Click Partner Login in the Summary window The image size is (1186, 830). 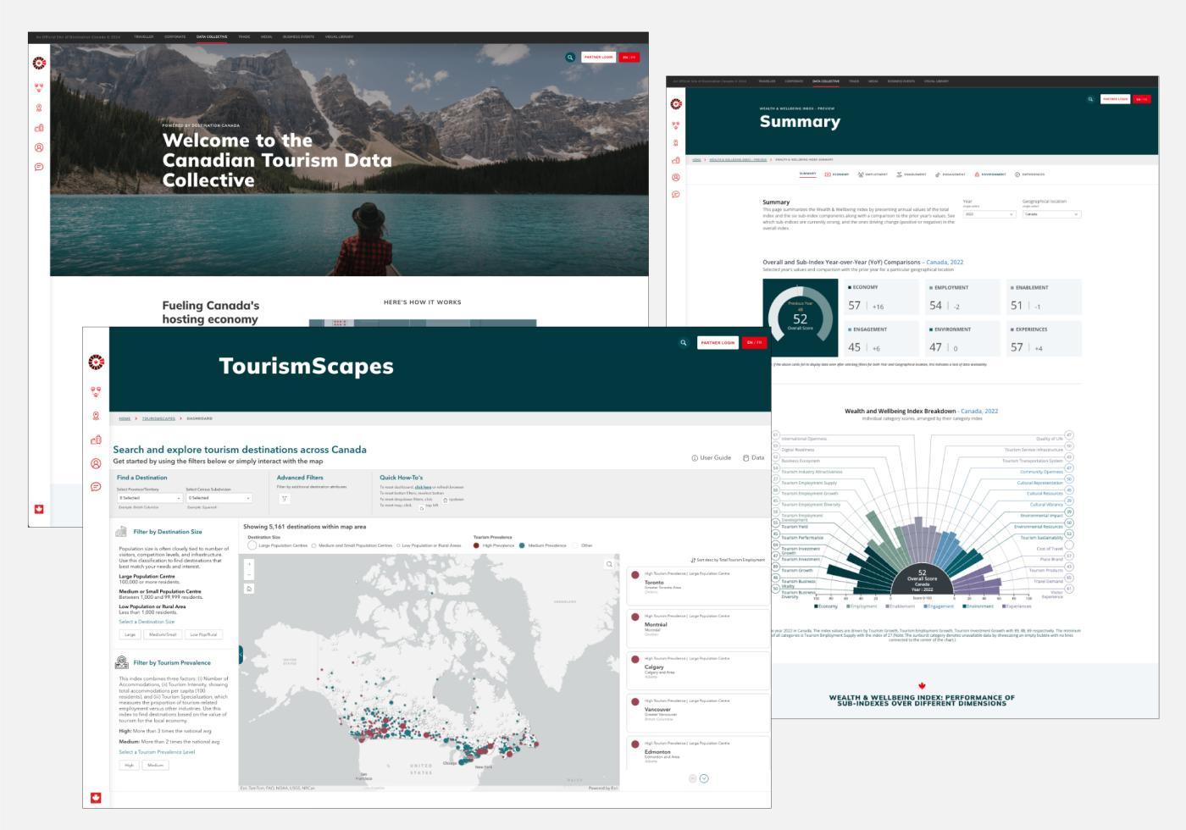(1116, 99)
